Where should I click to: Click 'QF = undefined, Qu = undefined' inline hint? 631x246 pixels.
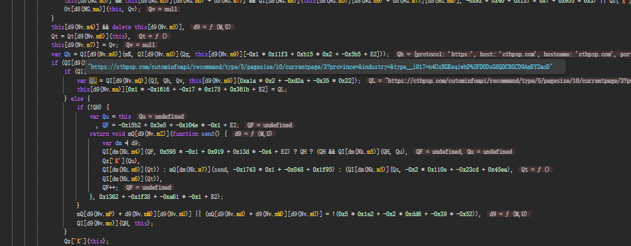click(x=464, y=152)
